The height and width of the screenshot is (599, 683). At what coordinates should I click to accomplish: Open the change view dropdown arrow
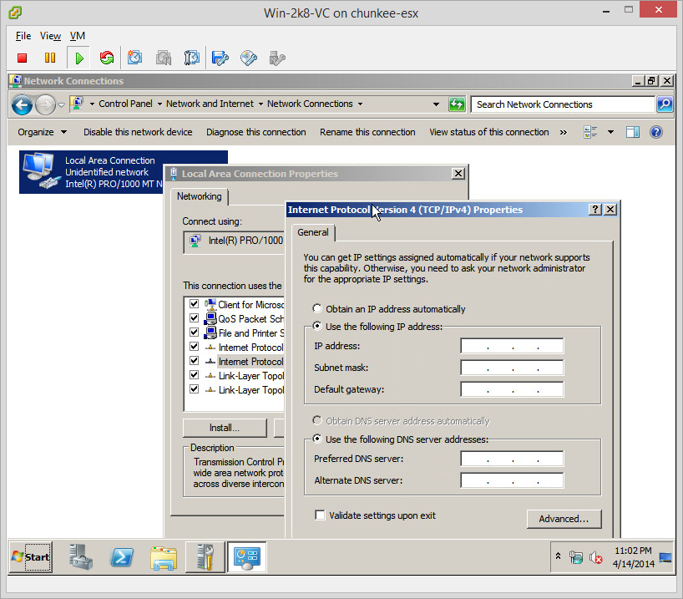click(x=610, y=132)
